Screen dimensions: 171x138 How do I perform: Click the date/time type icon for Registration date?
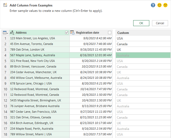[72, 33]
